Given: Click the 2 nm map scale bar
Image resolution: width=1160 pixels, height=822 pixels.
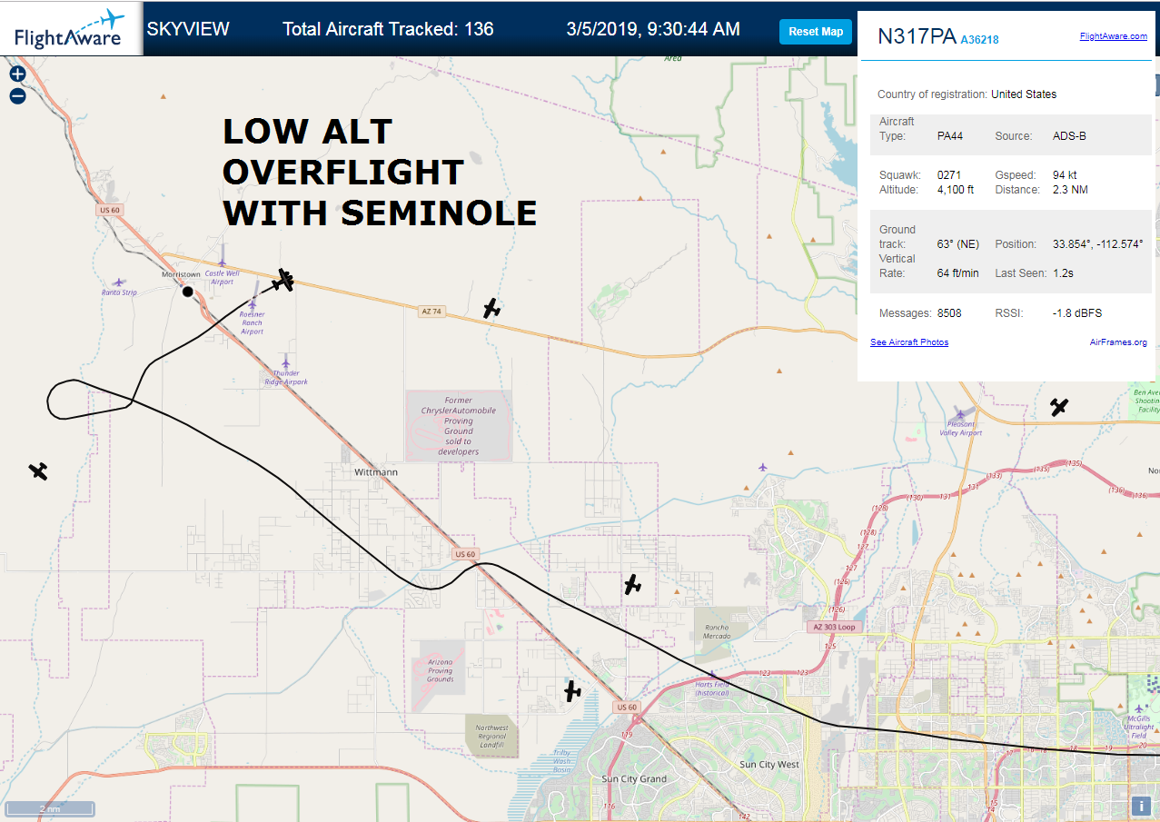Looking at the screenshot, I should (50, 808).
